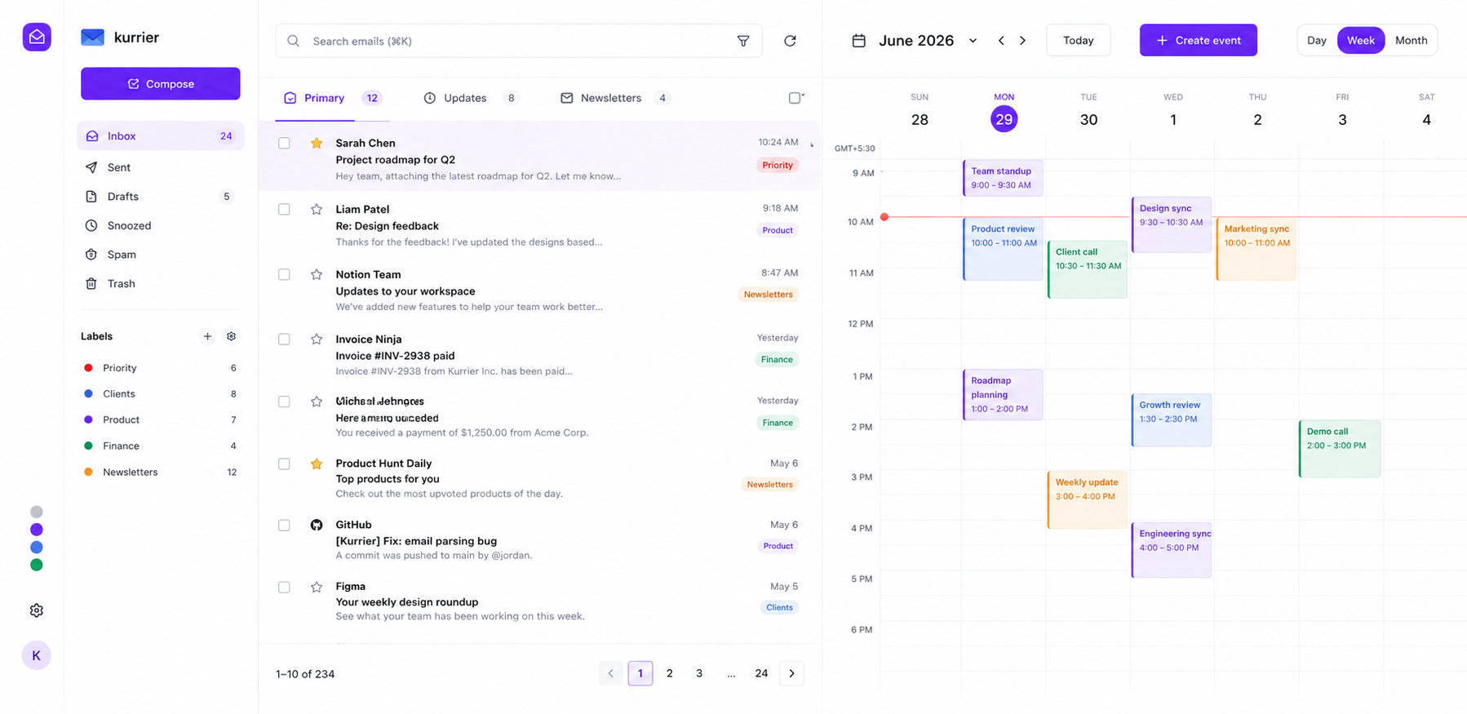Tick the Invoice Ninja email checkbox
1467x714 pixels.
(284, 339)
